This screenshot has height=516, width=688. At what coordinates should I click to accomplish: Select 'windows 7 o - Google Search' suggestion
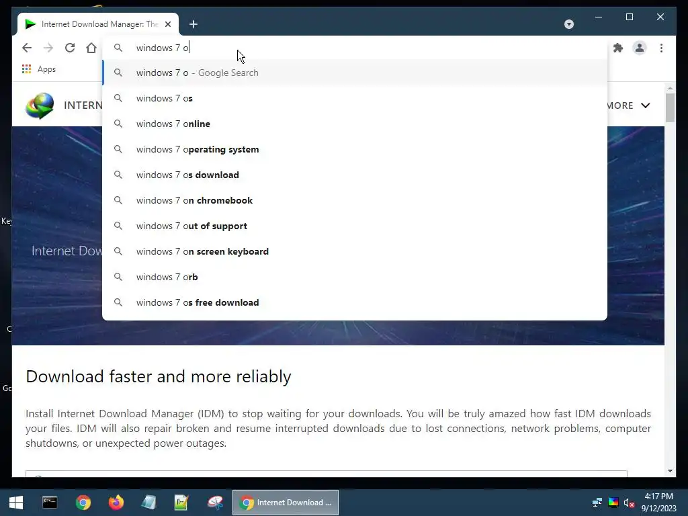[x=355, y=73]
